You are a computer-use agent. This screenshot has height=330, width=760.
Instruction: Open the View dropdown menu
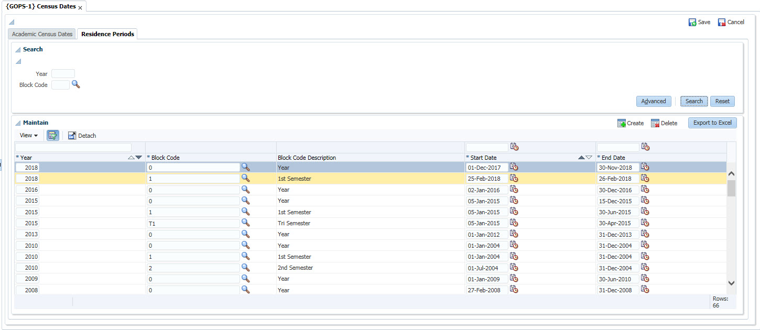[x=28, y=136]
